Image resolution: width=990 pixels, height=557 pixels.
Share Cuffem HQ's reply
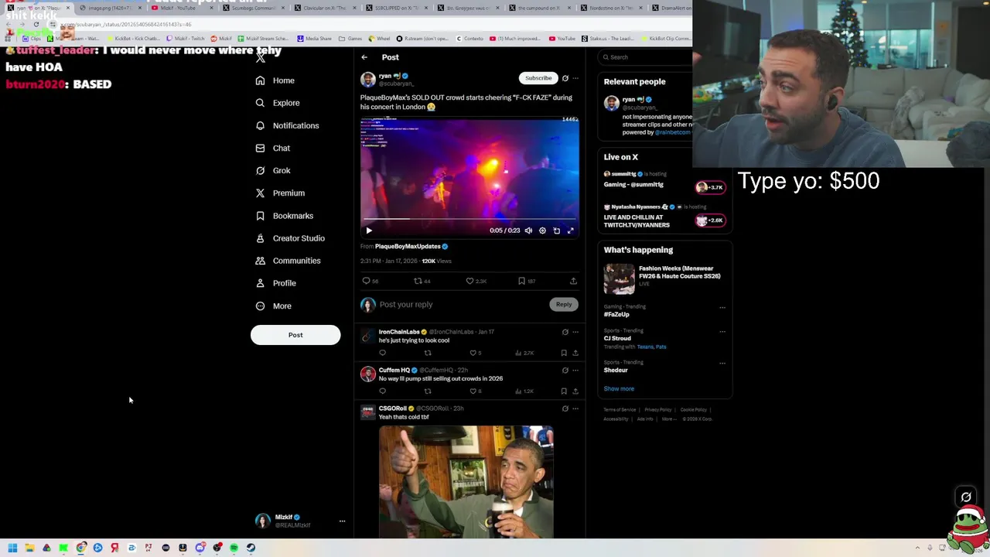click(x=575, y=391)
